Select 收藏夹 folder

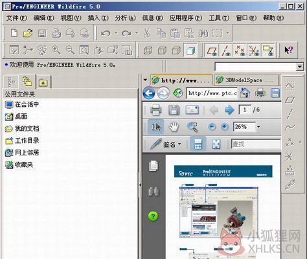19,165
